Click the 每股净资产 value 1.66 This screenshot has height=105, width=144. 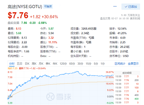(26, 51)
